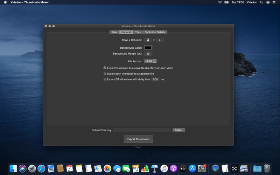Launch Siri from the dock
280x175 pixels.
tap(22, 168)
